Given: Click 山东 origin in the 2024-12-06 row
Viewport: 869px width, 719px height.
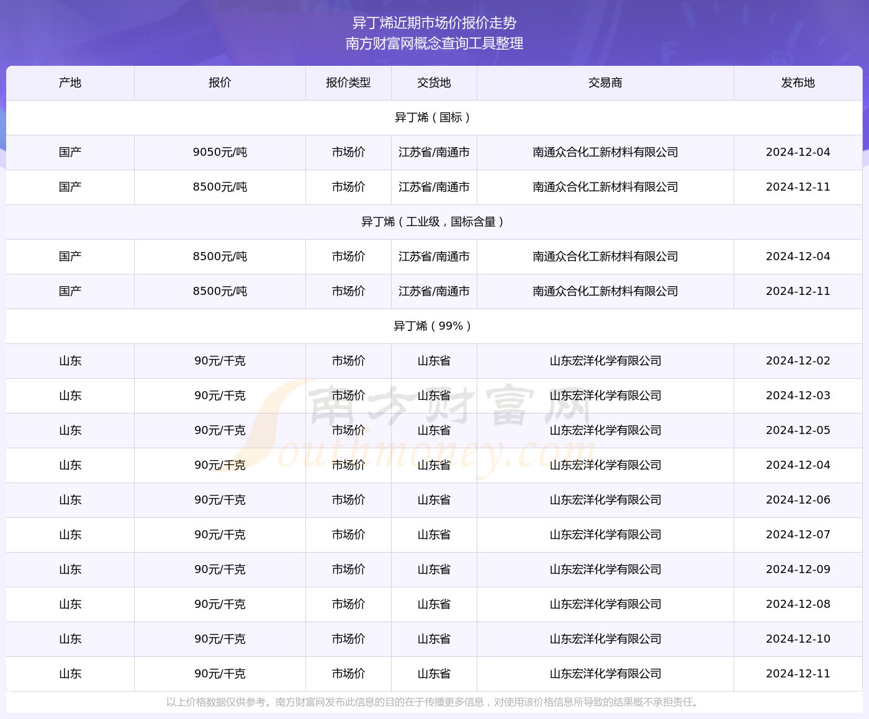Looking at the screenshot, I should (70, 500).
